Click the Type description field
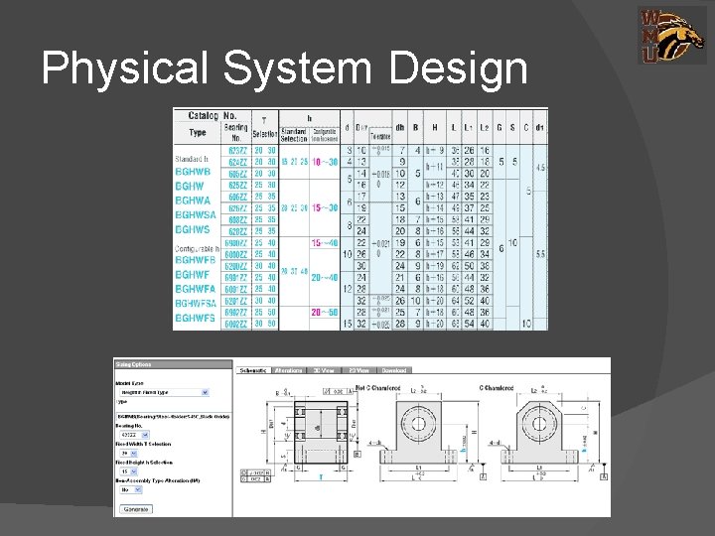This screenshot has height=536, width=715. (x=173, y=417)
